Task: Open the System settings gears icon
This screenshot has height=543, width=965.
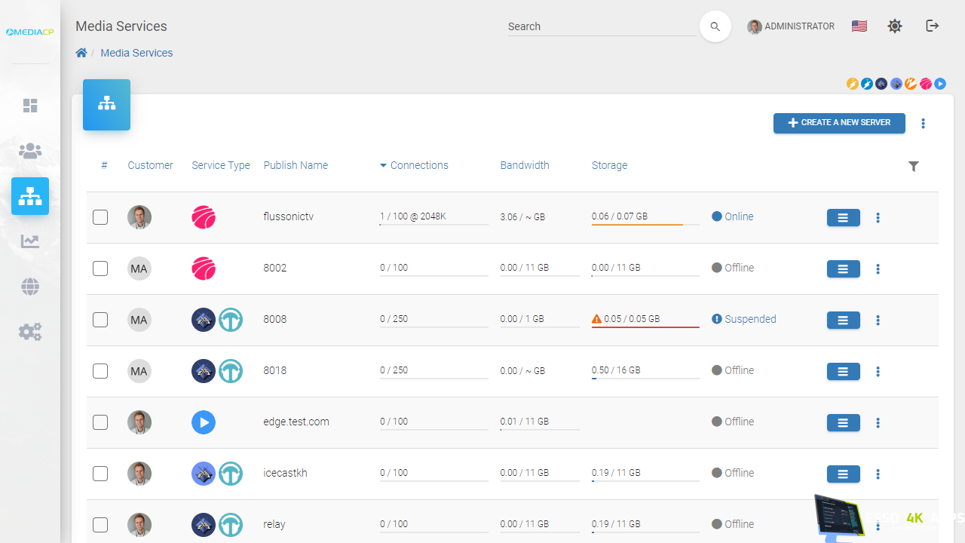Action: (30, 332)
